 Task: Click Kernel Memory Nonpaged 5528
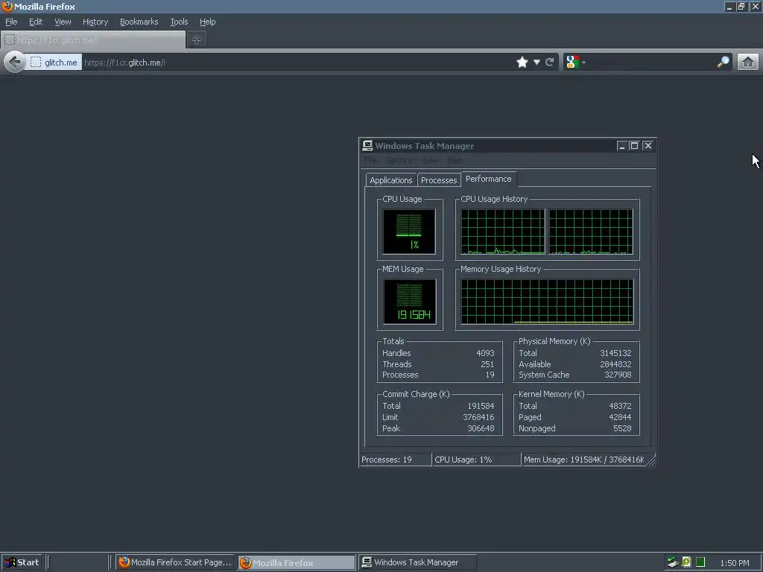tap(622, 428)
